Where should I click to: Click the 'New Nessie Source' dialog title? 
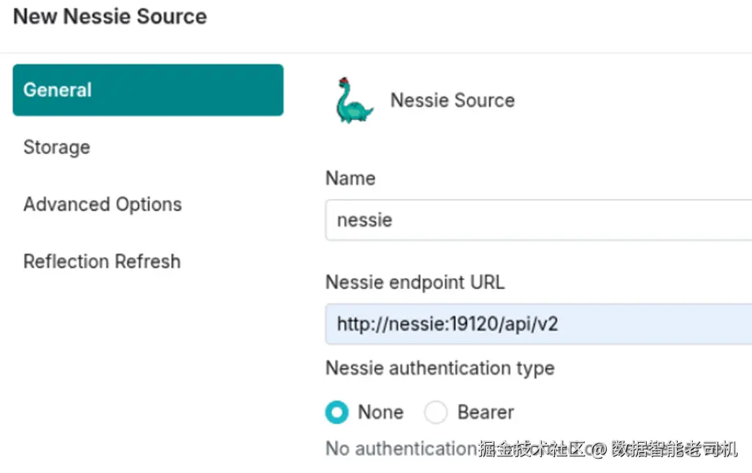[x=110, y=17]
